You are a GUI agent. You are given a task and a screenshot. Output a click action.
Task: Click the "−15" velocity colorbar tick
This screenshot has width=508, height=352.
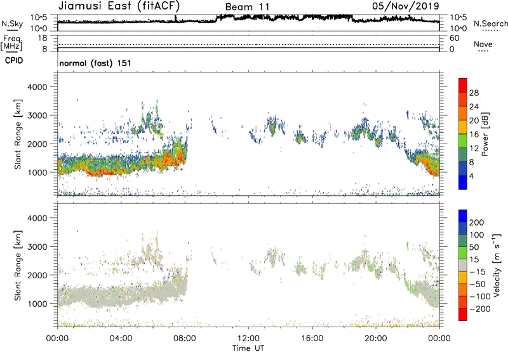click(478, 272)
